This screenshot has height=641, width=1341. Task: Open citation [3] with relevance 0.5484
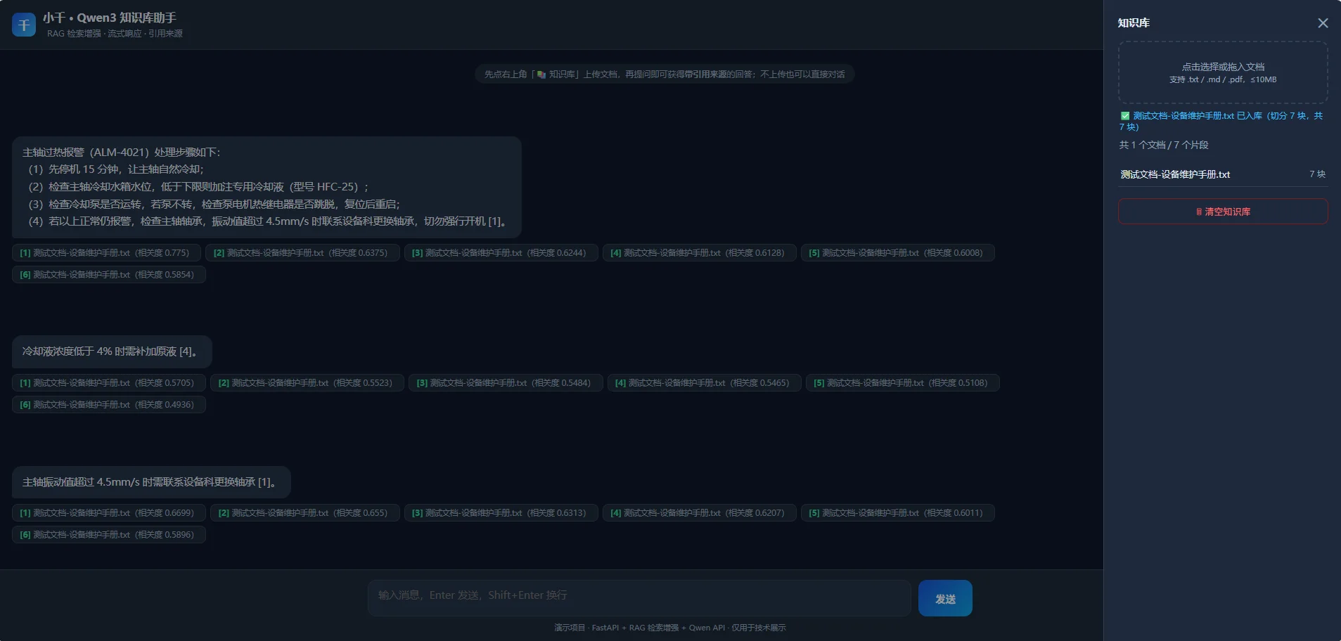[x=506, y=383]
